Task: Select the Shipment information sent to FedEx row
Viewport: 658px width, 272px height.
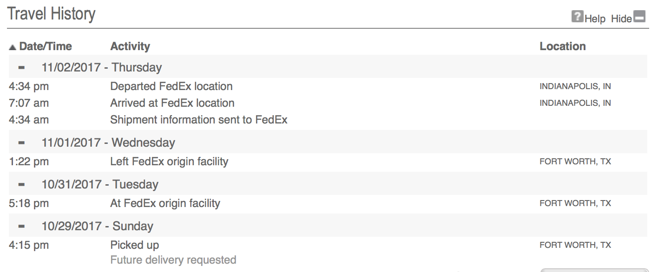Action: pos(328,120)
